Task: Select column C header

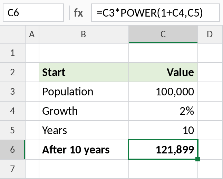Action: pos(163,34)
